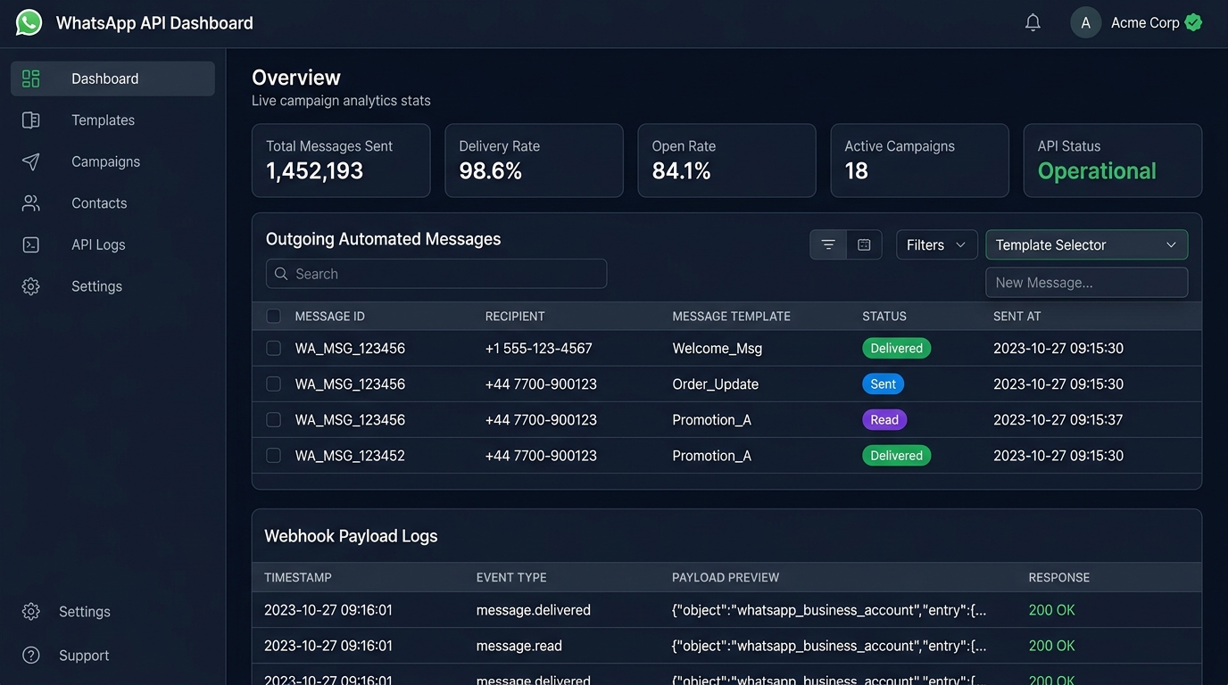1228x685 pixels.
Task: Sort by RECIPIENT column header
Action: pyautogui.click(x=515, y=316)
